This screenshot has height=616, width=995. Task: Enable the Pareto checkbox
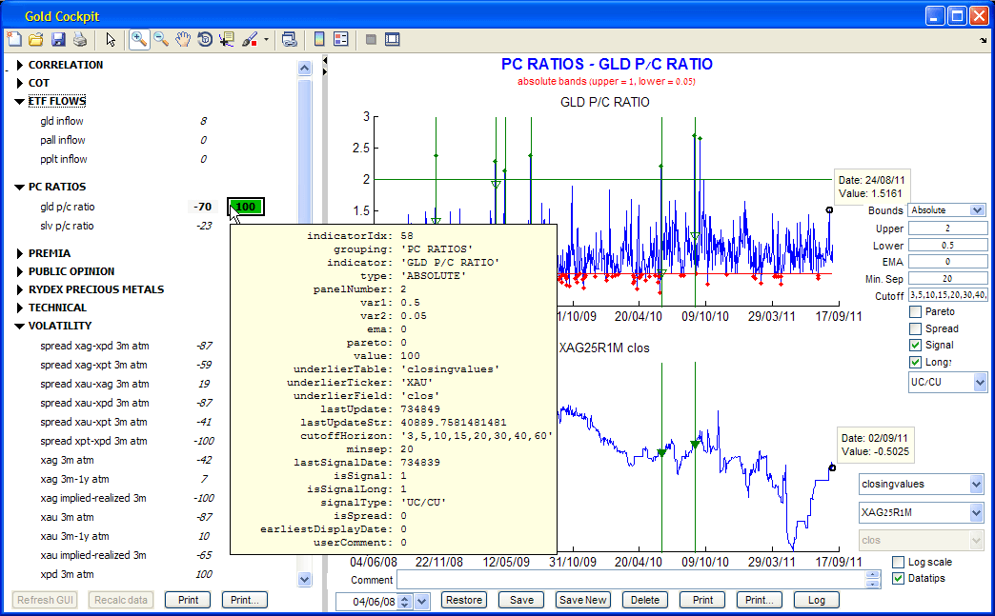(x=915, y=311)
